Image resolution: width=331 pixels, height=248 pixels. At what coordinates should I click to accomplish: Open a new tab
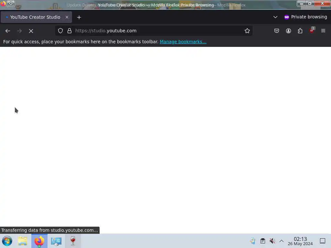click(x=79, y=17)
